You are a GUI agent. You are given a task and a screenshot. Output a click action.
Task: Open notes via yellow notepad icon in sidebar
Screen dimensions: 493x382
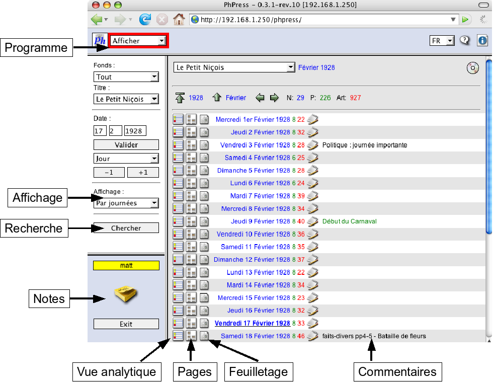pyautogui.click(x=125, y=295)
